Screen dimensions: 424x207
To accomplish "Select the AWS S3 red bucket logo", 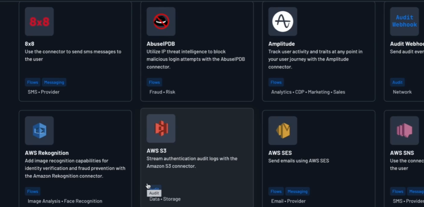I will pyautogui.click(x=161, y=128).
